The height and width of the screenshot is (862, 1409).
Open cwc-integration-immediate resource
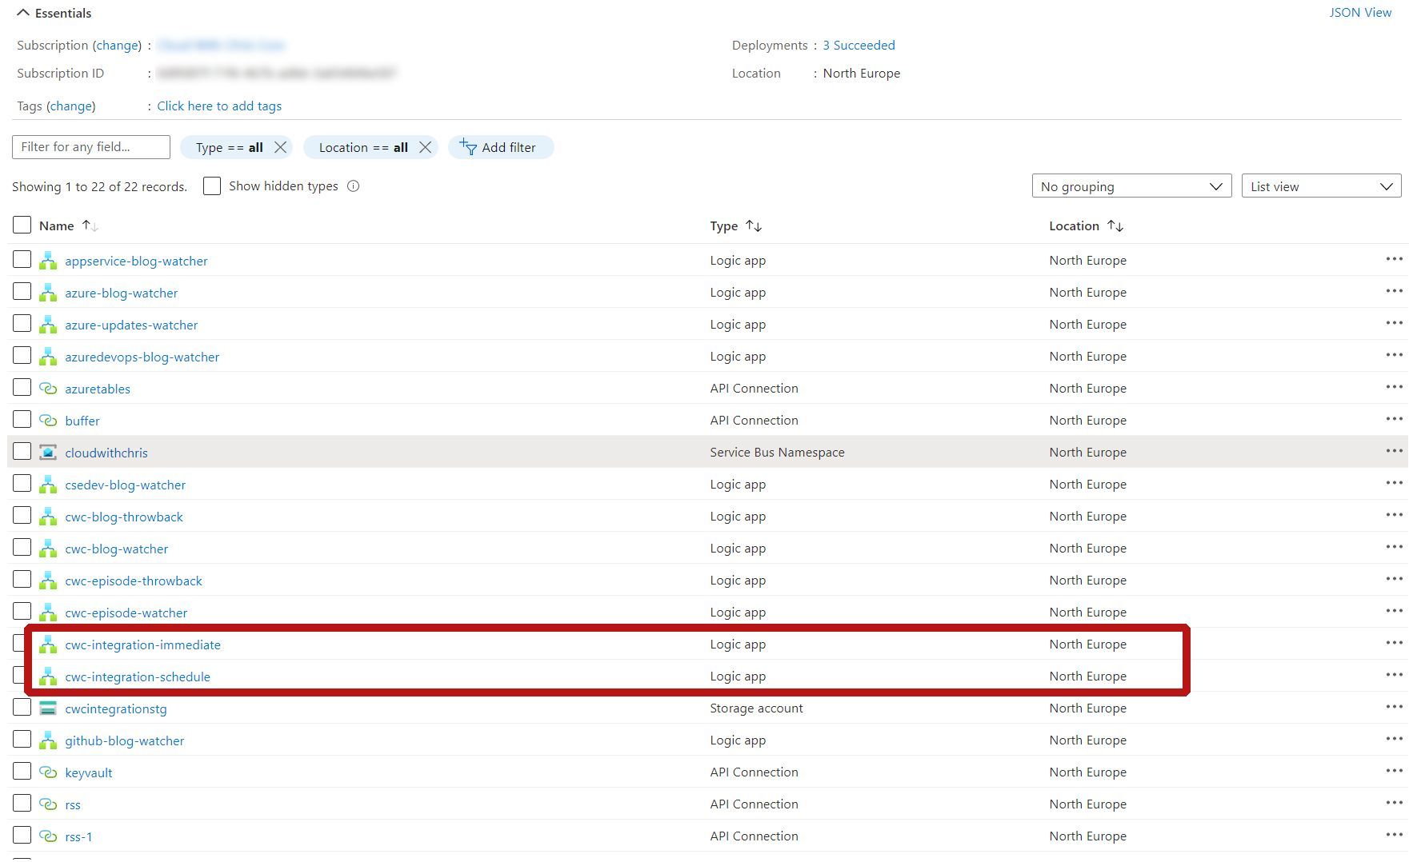coord(142,645)
